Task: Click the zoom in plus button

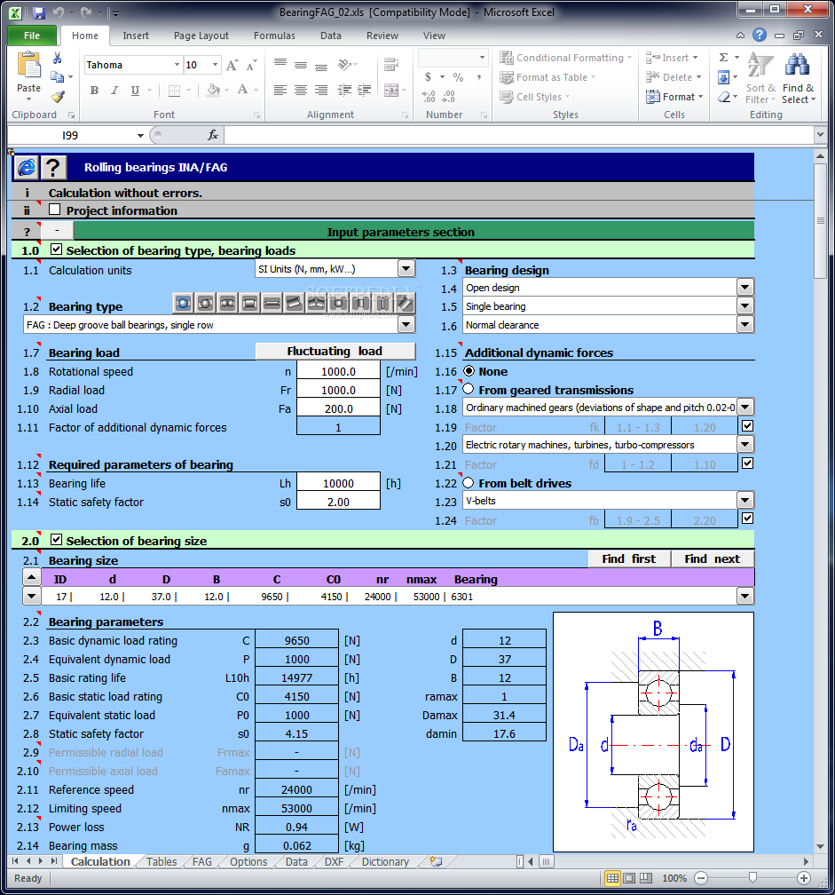Action: [x=804, y=878]
